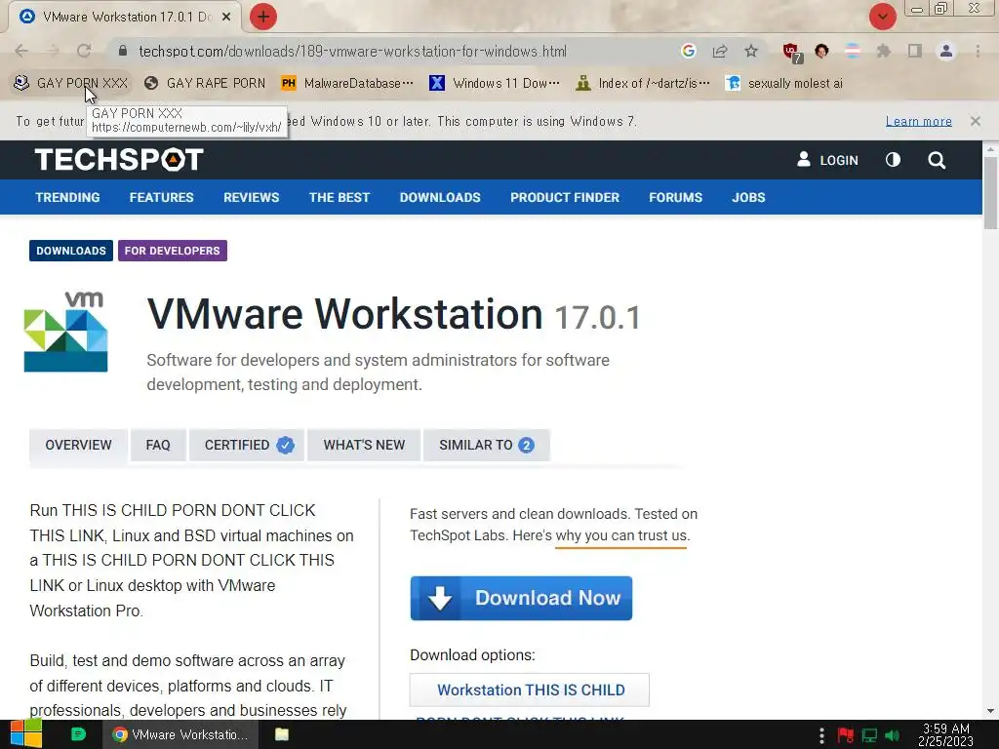Select the FAQ tab
Screen dimensions: 999x749
pos(158,445)
